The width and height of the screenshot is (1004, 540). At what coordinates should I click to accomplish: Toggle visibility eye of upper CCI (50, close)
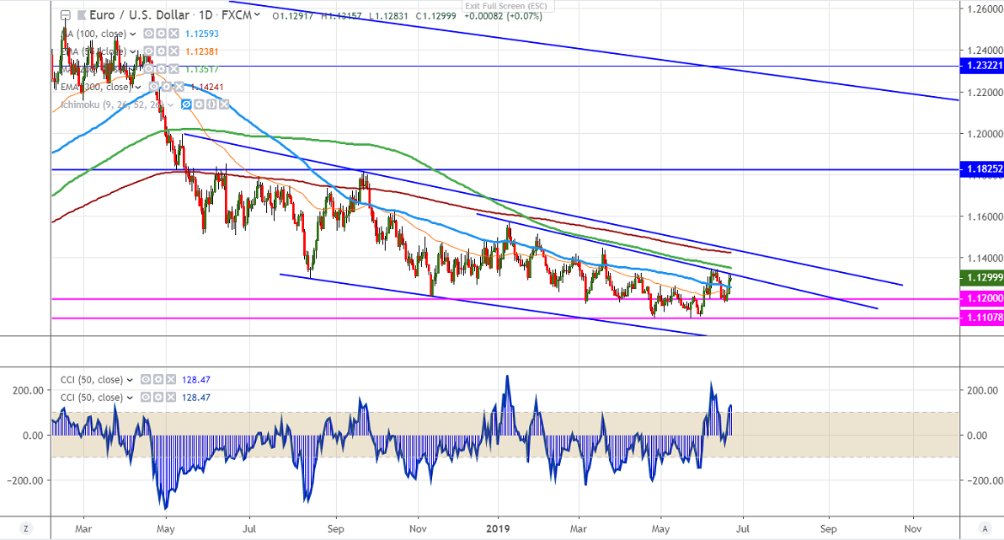click(x=146, y=380)
